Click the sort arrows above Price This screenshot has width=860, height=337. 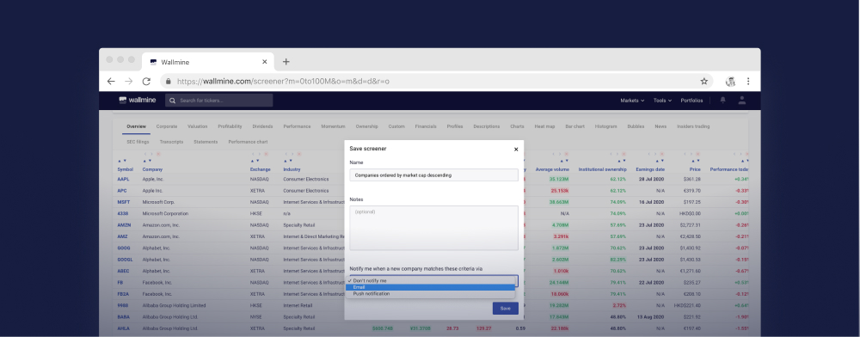tap(696, 161)
